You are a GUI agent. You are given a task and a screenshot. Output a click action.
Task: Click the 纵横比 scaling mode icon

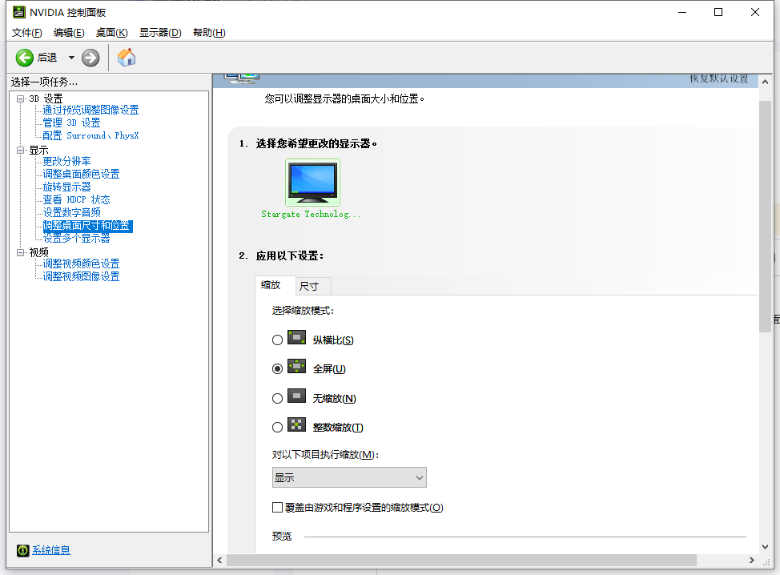coord(296,338)
